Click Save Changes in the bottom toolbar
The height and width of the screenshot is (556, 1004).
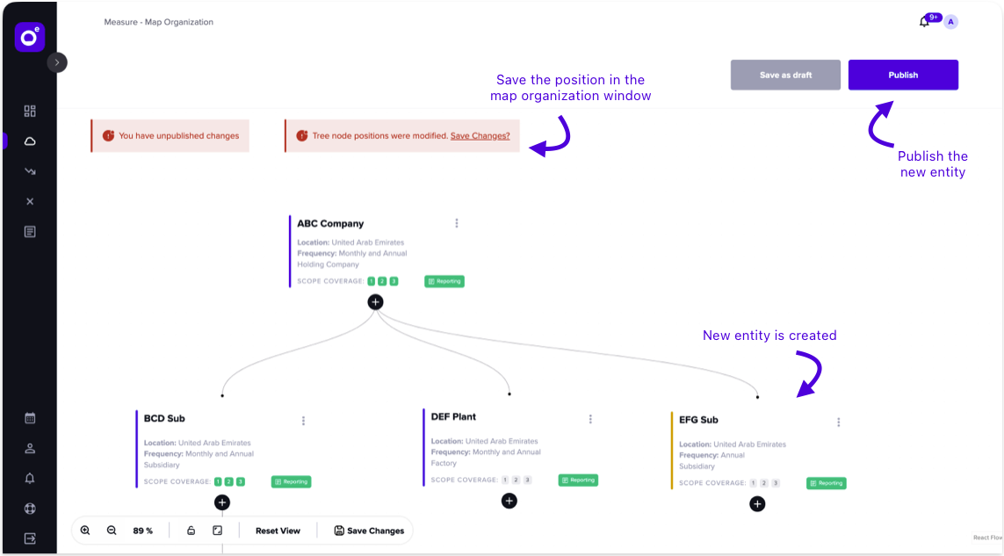pos(369,531)
